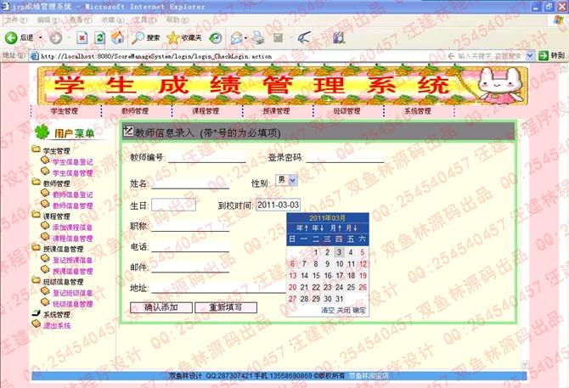Click 年↑ to go to previous year
Screen dimensions: 569x388
pyautogui.click(x=302, y=228)
